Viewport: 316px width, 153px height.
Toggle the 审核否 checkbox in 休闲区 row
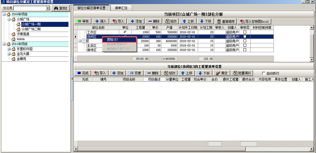(x=244, y=37)
